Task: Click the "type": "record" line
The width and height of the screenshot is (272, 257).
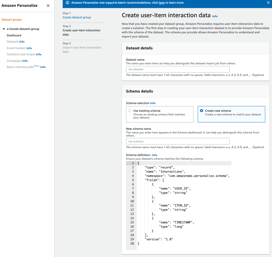Action: (159, 167)
